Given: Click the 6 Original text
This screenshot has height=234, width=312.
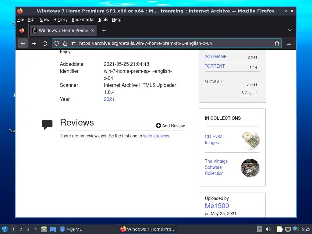Looking at the screenshot, I should pos(249,93).
